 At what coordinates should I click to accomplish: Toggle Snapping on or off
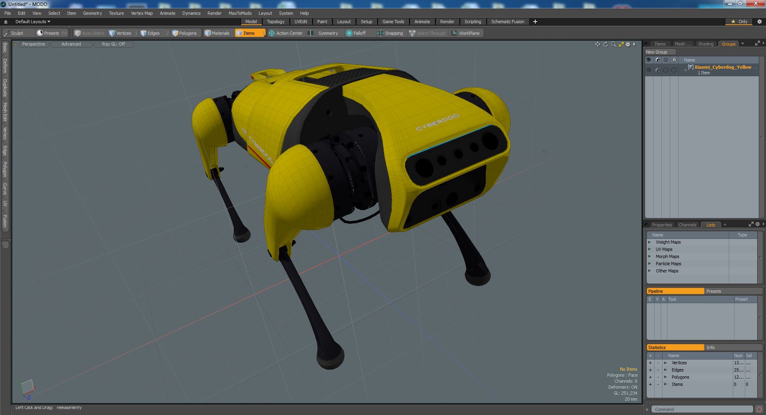pyautogui.click(x=390, y=33)
